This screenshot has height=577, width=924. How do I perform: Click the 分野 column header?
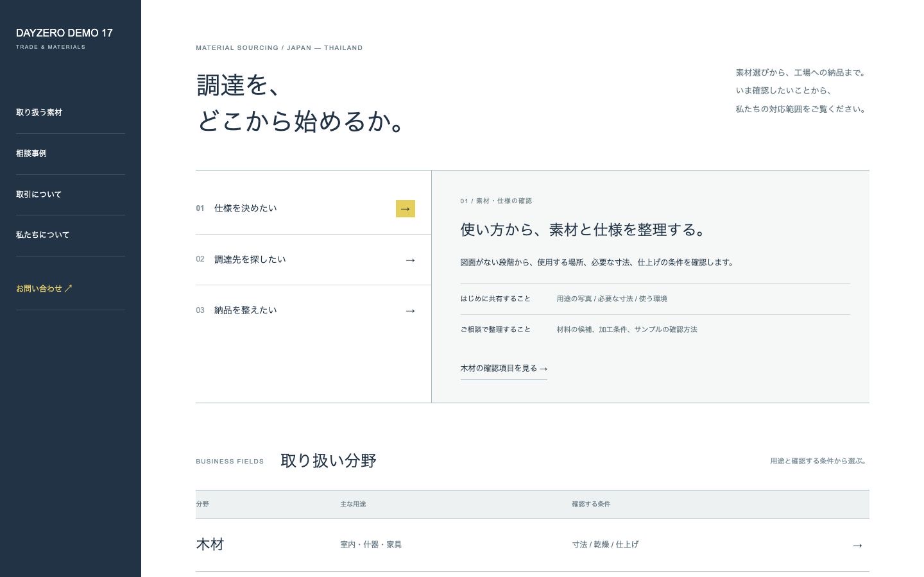(x=202, y=505)
